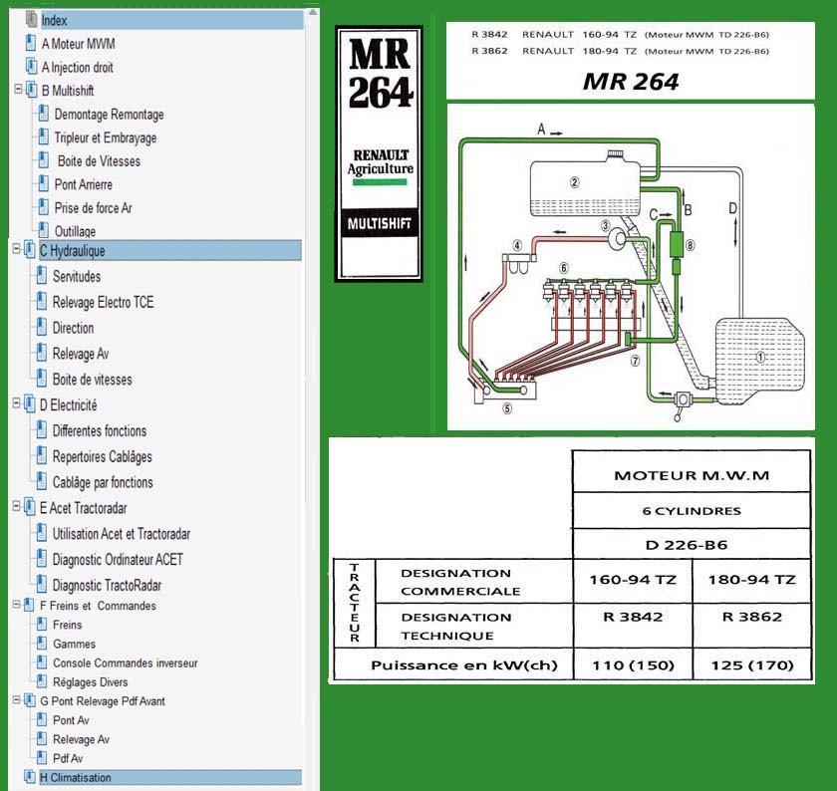The image size is (837, 791).
Task: Click the 160-94 TZ cell in the table
Action: pyautogui.click(x=633, y=580)
